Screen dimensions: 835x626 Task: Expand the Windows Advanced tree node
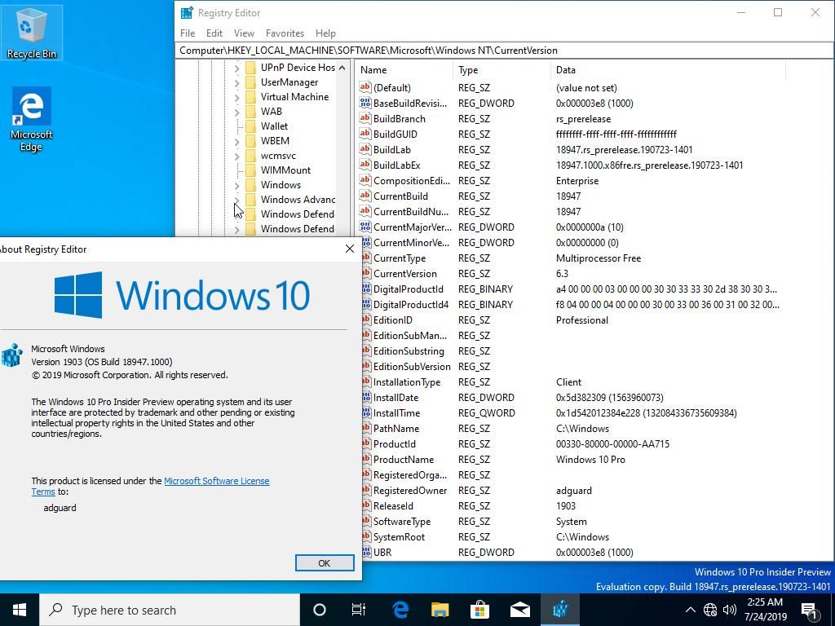coord(237,200)
